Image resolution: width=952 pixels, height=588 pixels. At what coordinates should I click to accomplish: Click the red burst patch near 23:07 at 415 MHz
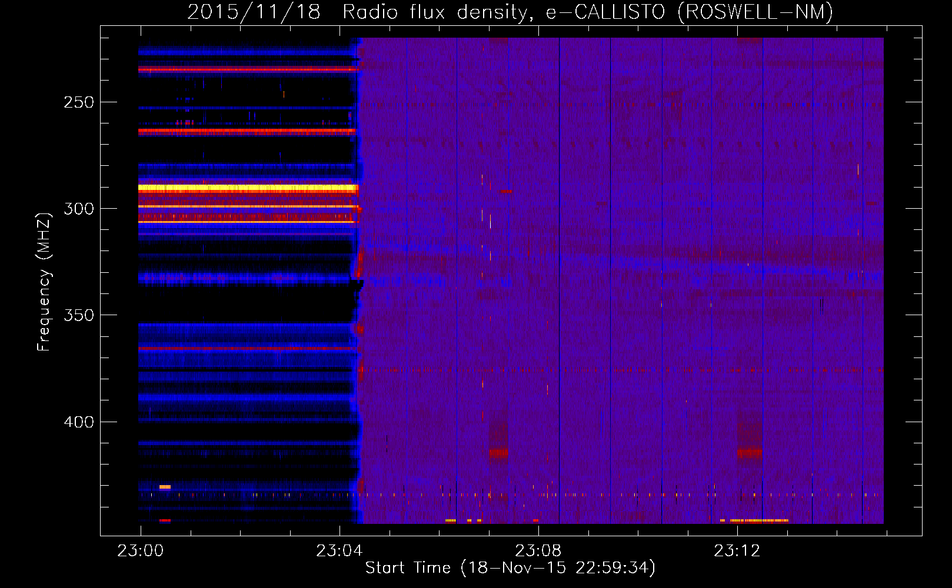pyautogui.click(x=498, y=453)
